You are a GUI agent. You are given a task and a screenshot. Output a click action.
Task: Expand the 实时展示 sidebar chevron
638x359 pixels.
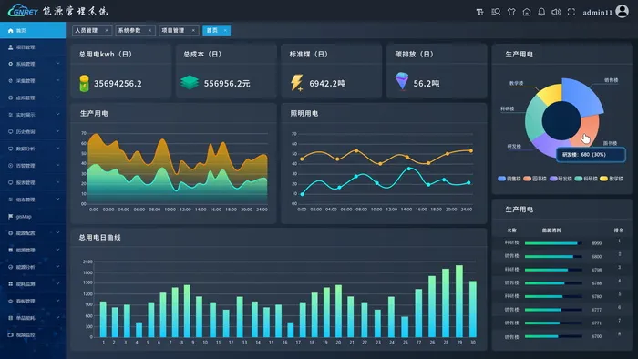(57, 114)
